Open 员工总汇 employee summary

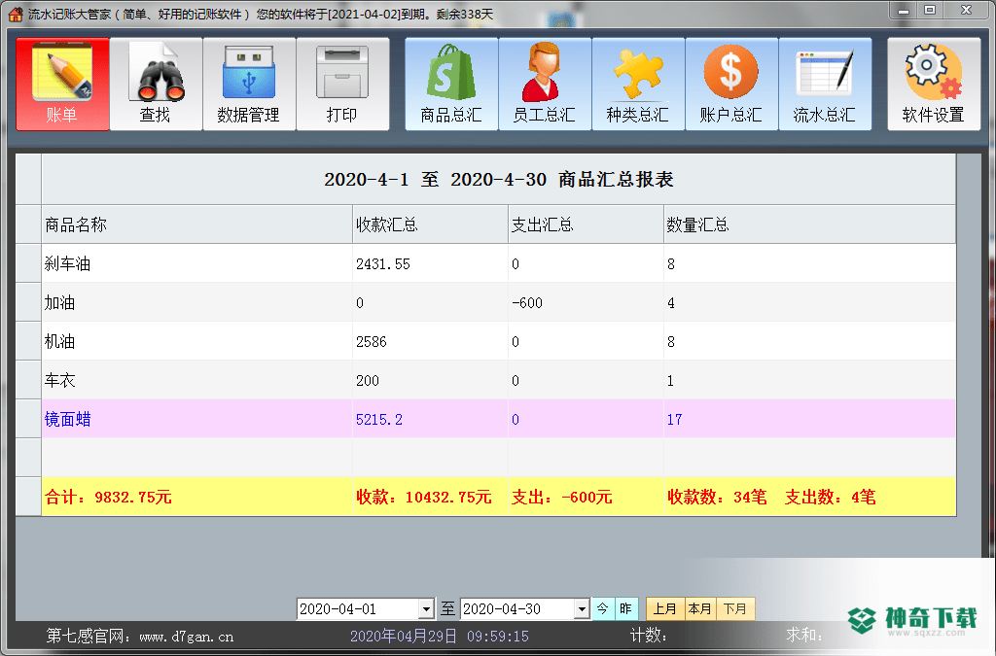545,84
